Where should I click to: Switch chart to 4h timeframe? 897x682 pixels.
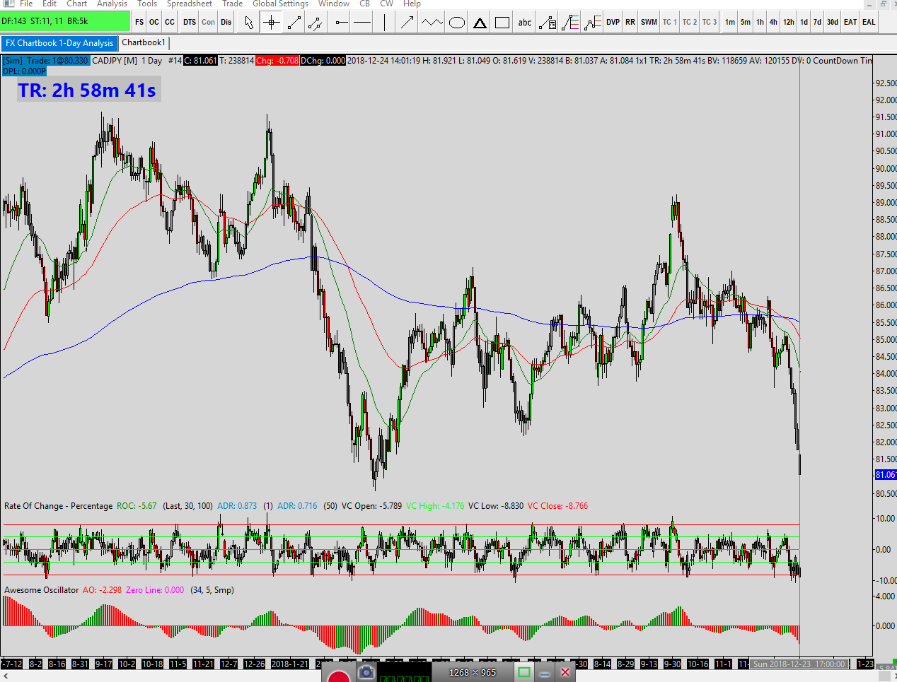point(773,23)
